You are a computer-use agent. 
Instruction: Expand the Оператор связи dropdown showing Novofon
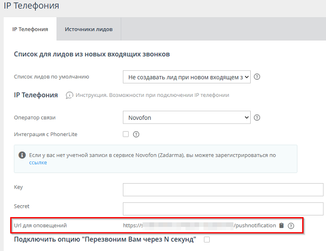pos(186,118)
